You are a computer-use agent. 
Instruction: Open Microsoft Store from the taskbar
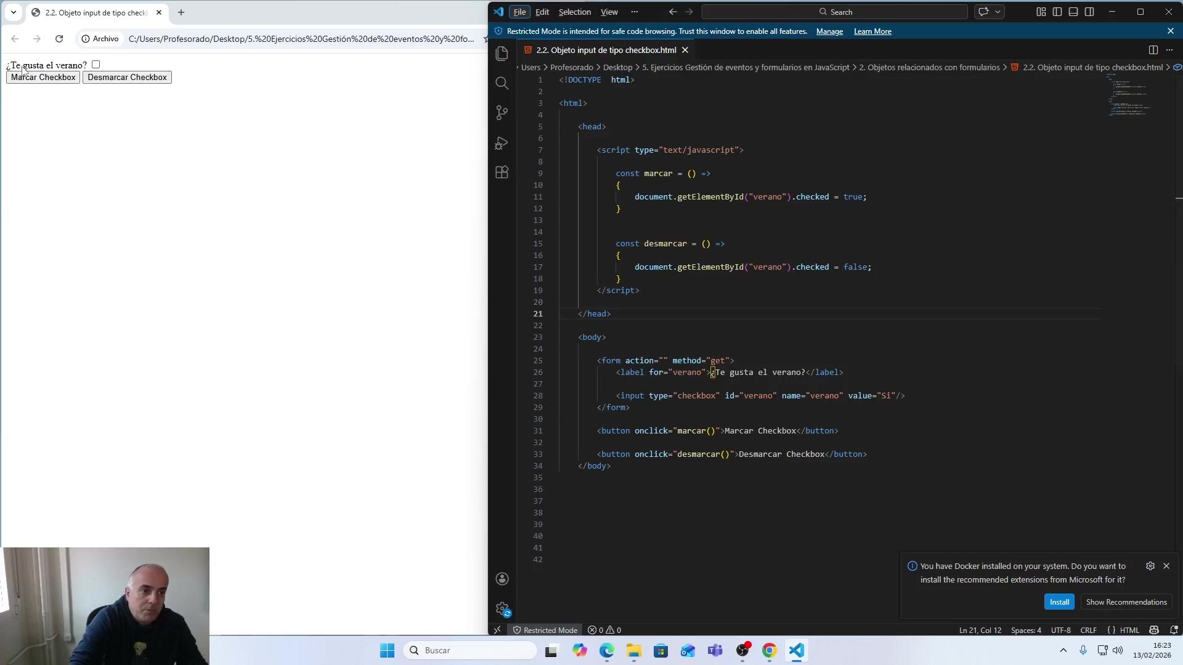point(661,650)
